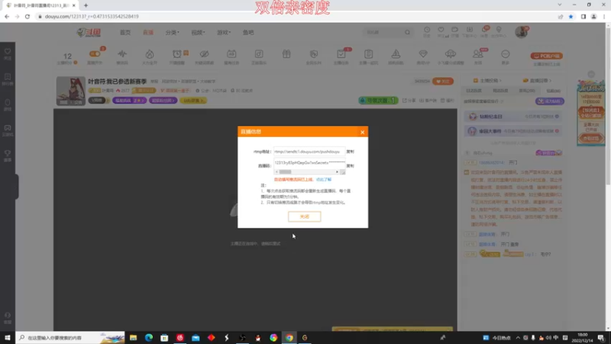Open the 点此了解 link
611x344 pixels.
[323, 180]
